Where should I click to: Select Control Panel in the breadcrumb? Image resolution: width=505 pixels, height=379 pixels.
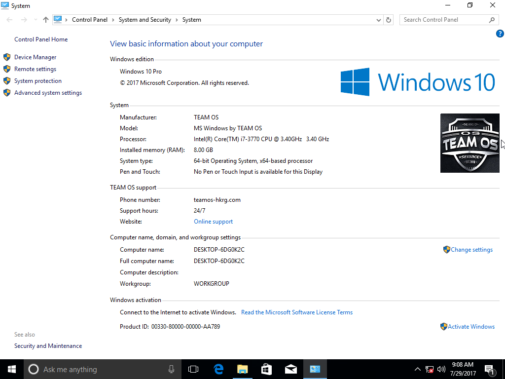[x=90, y=20]
